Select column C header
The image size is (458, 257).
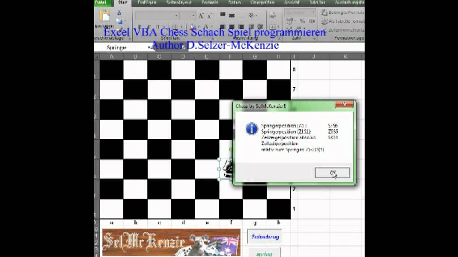(x=159, y=57)
